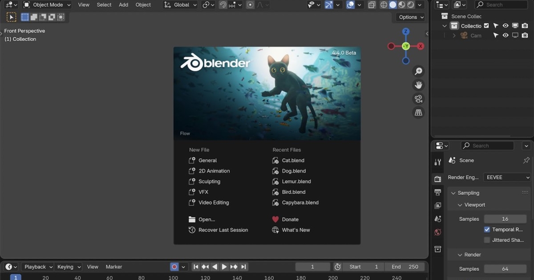The height and width of the screenshot is (280, 534).
Task: Select the Tool settings wrench icon
Action: coord(437,162)
